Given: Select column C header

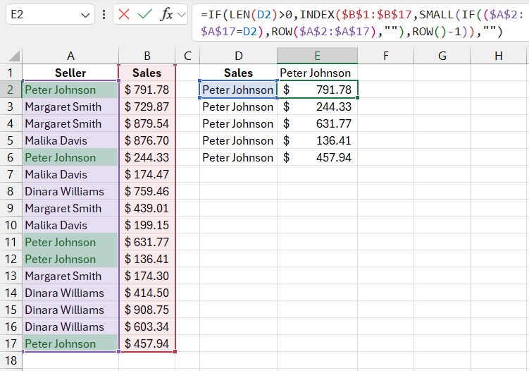Looking at the screenshot, I should 187,56.
